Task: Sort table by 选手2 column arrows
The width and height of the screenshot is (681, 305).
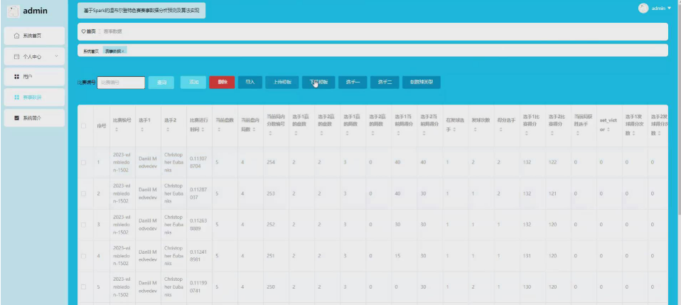Action: [x=167, y=129]
